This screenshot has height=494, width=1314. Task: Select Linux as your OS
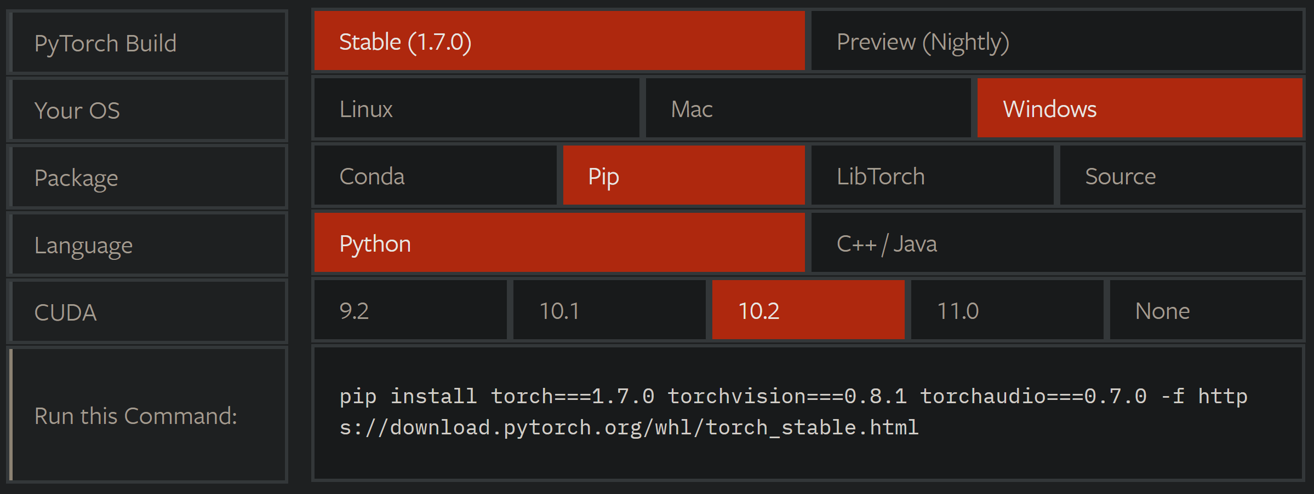(x=476, y=109)
